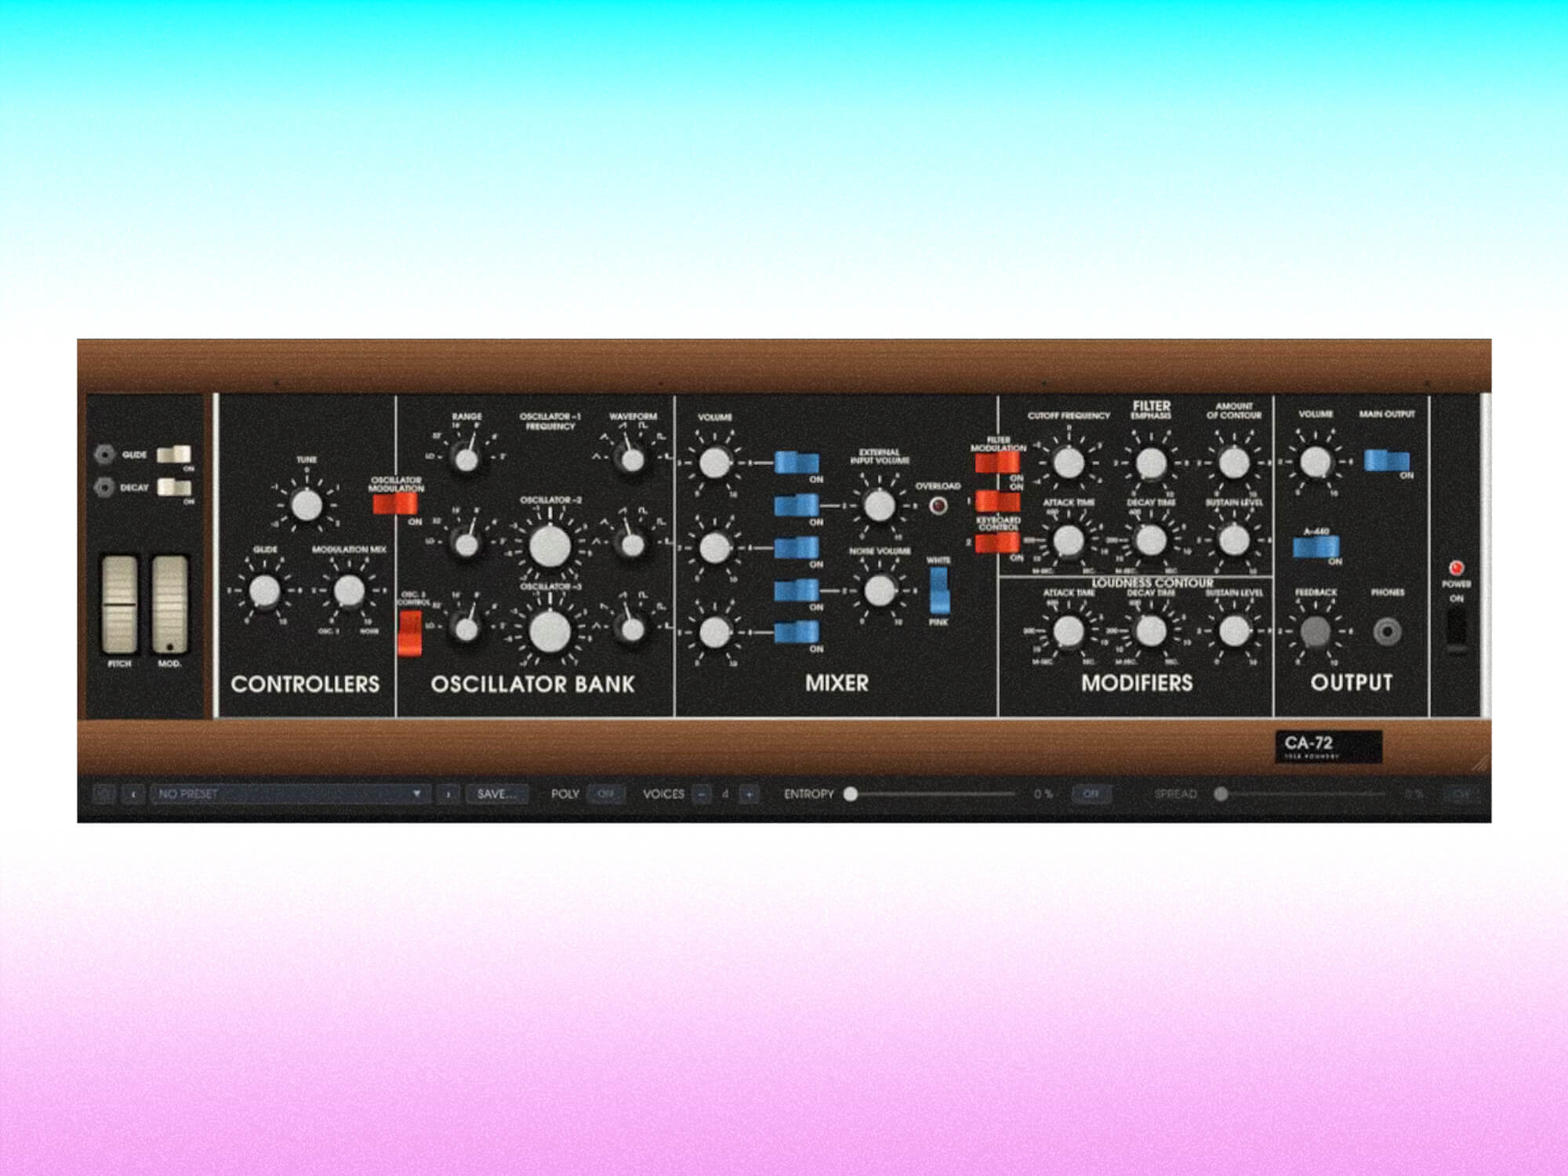The width and height of the screenshot is (1568, 1176).
Task: Toggle the Glide switch on left panel
Action: (x=174, y=454)
